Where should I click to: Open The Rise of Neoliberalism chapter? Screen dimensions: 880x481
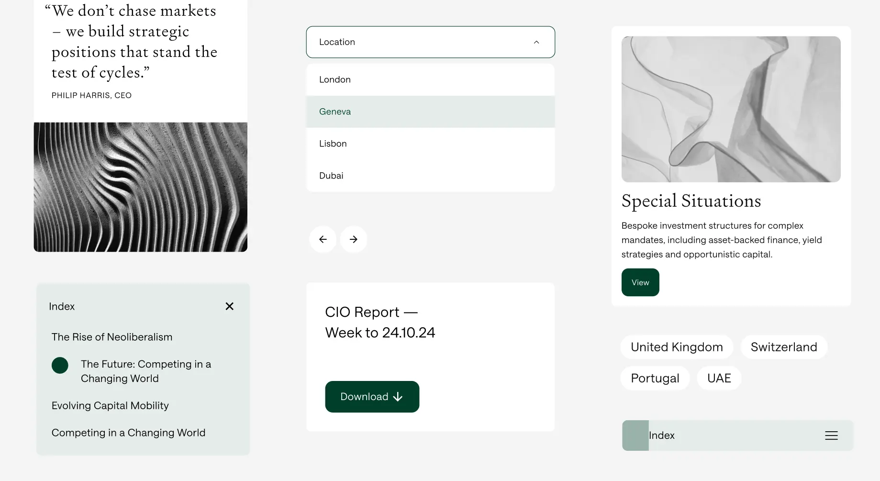tap(112, 337)
